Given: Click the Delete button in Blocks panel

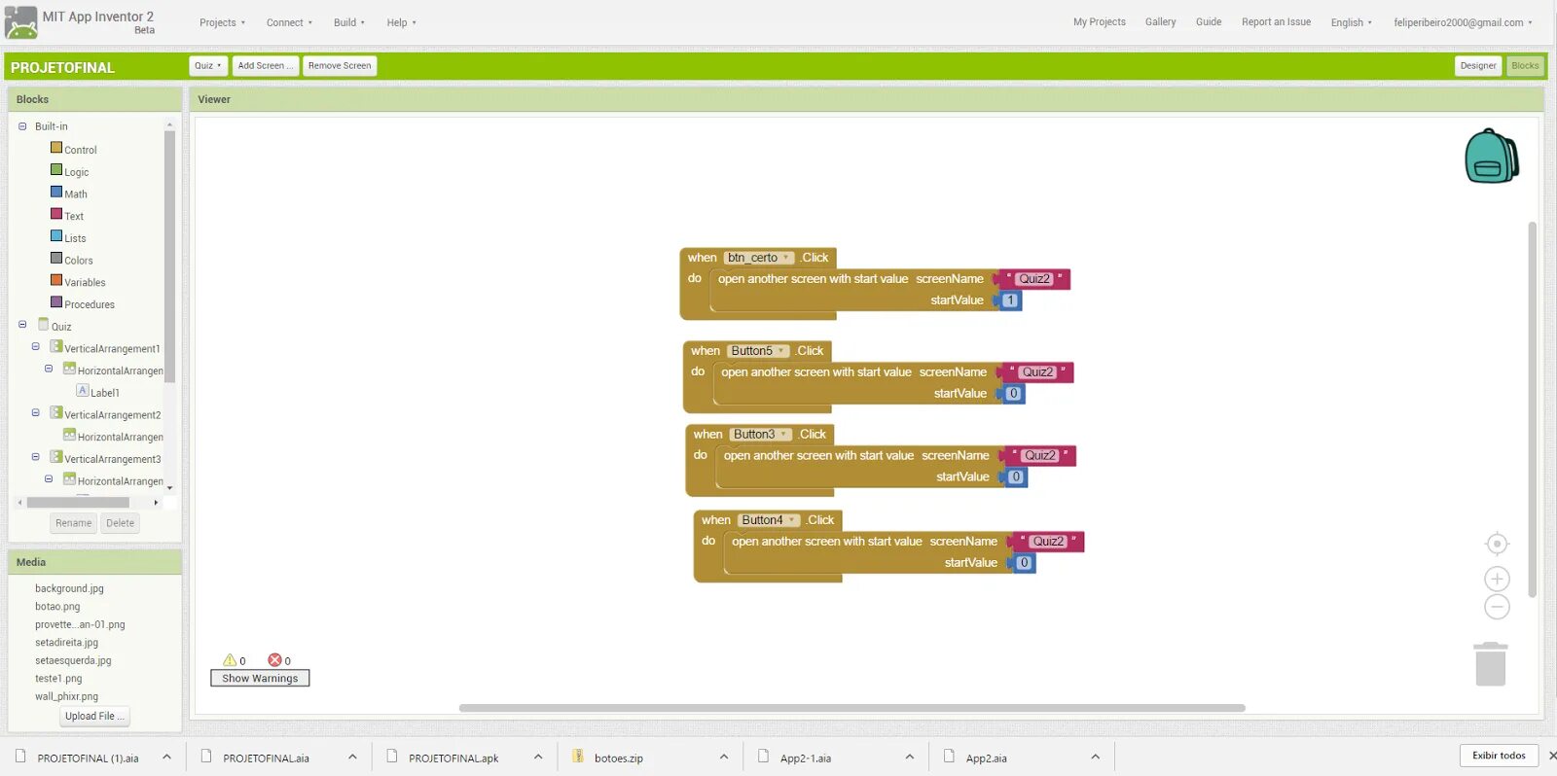Looking at the screenshot, I should tap(121, 523).
